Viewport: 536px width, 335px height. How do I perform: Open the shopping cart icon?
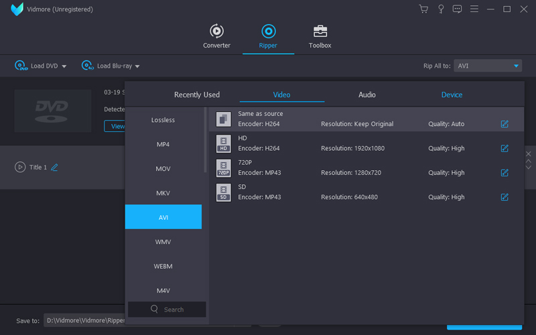(x=423, y=9)
